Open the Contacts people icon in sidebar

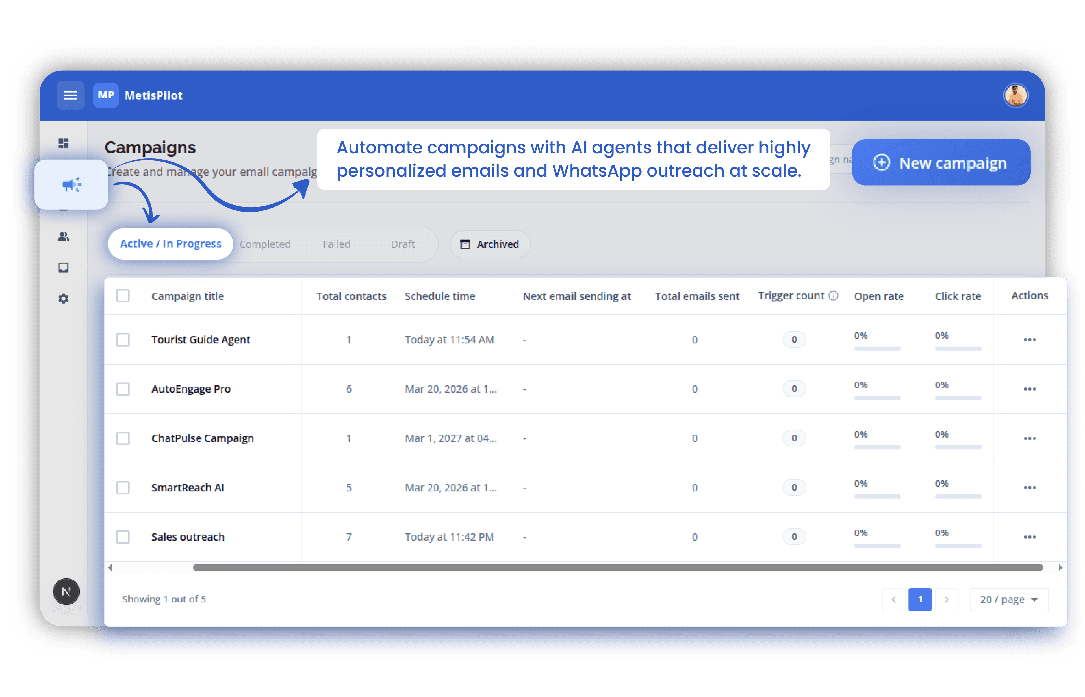tap(63, 236)
